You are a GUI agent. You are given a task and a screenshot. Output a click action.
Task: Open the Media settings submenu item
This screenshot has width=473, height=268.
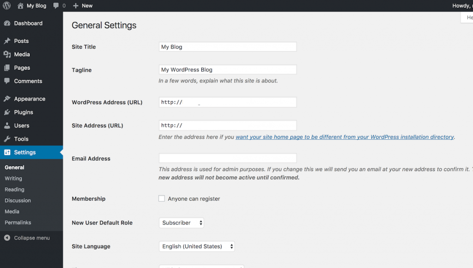point(12,211)
